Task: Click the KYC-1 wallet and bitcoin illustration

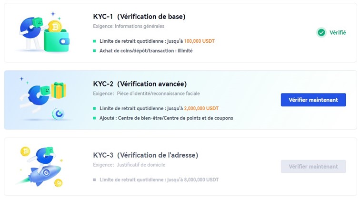Action: point(43,32)
